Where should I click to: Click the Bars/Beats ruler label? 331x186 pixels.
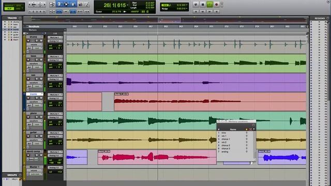[x=34, y=26]
